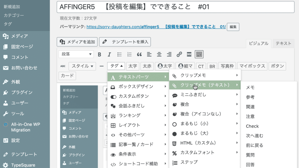Click the strikethrough ABC icon
Screen dimensions: 299x168
coord(63,66)
